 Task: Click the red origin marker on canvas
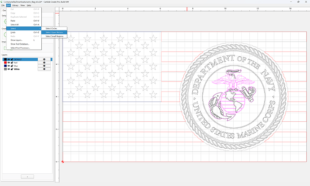point(62,162)
